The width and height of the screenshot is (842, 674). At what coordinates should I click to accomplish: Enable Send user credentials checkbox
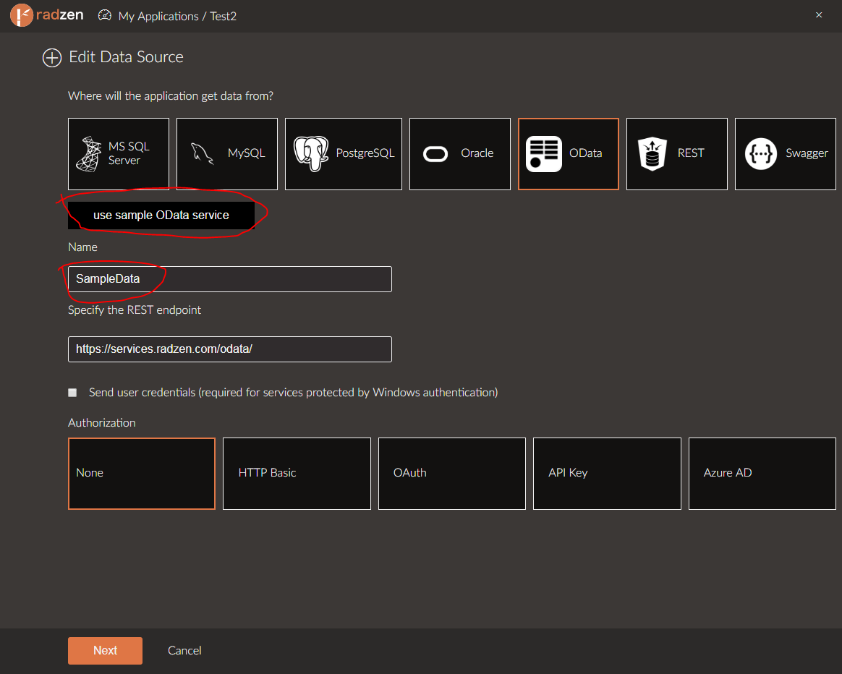(x=72, y=393)
